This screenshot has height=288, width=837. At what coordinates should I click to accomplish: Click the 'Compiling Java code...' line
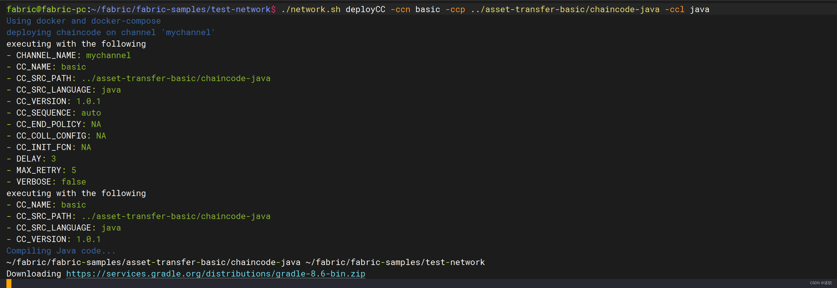point(61,251)
